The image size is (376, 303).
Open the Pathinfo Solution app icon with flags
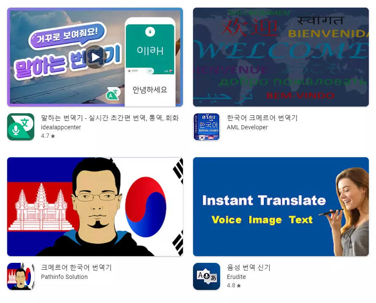pyautogui.click(x=21, y=276)
